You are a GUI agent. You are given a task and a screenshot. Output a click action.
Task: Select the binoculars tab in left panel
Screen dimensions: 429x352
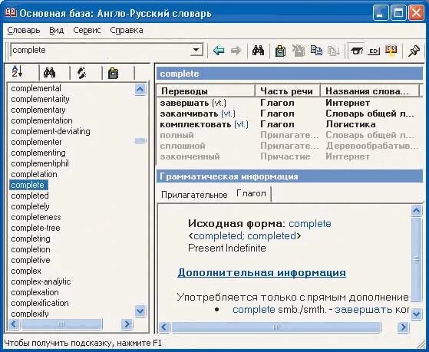(50, 73)
